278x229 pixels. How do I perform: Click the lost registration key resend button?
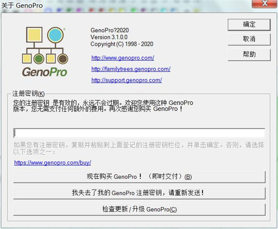(x=139, y=193)
